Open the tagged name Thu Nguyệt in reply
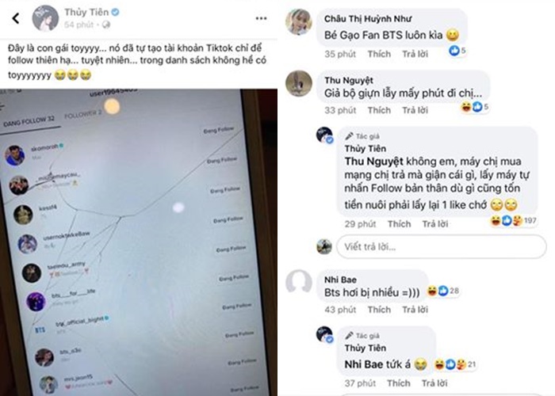The width and height of the screenshot is (555, 396). [x=373, y=162]
